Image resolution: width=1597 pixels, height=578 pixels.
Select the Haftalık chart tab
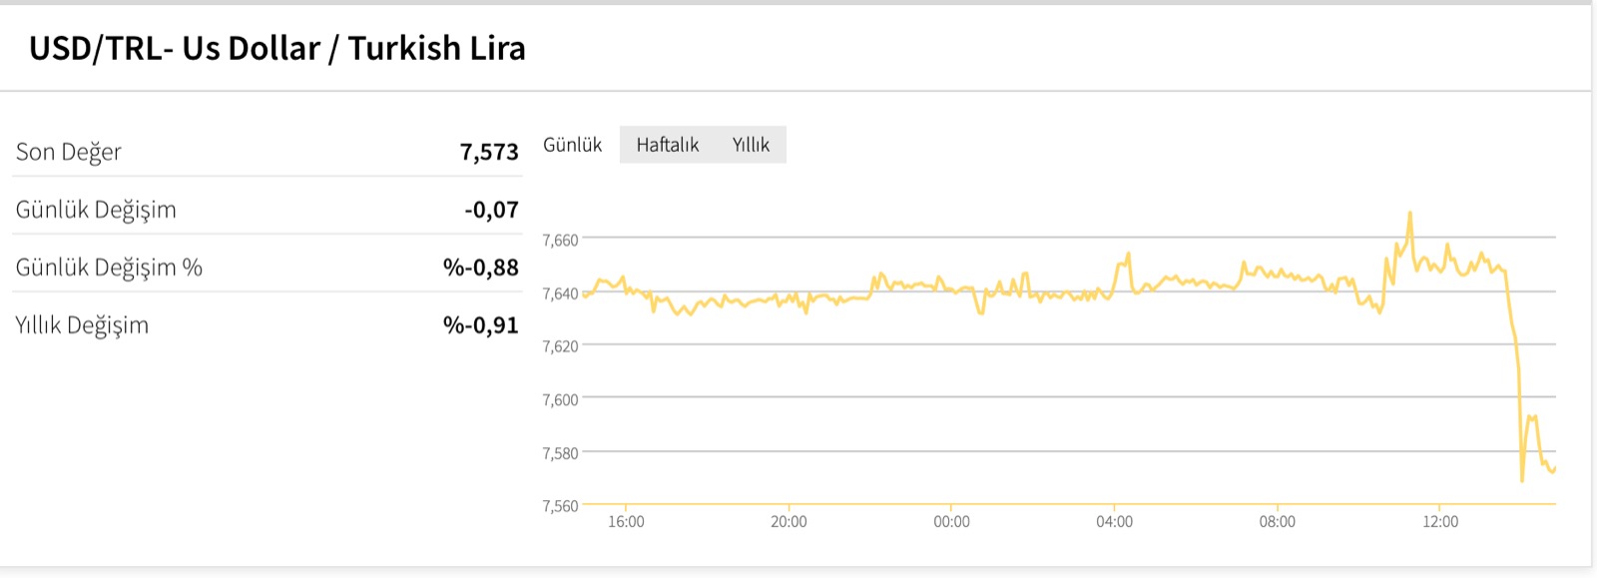coord(667,145)
